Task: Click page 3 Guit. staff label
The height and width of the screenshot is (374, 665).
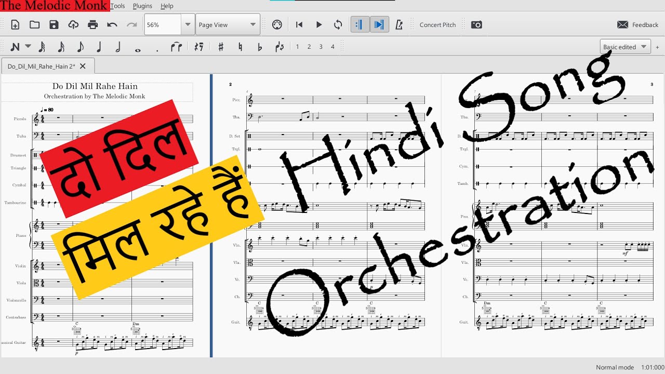Action: 463,322
